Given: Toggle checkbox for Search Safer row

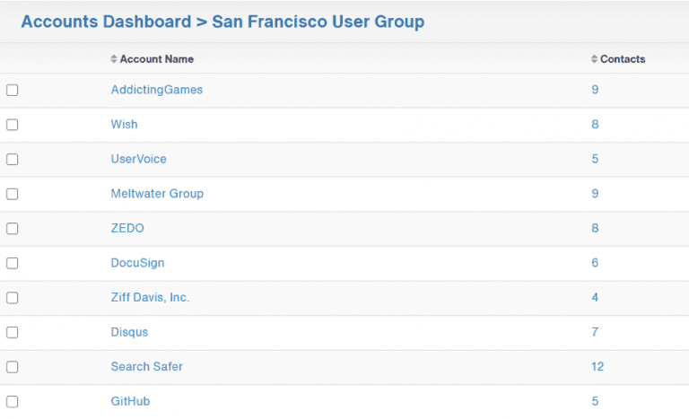Looking at the screenshot, I should pyautogui.click(x=13, y=367).
